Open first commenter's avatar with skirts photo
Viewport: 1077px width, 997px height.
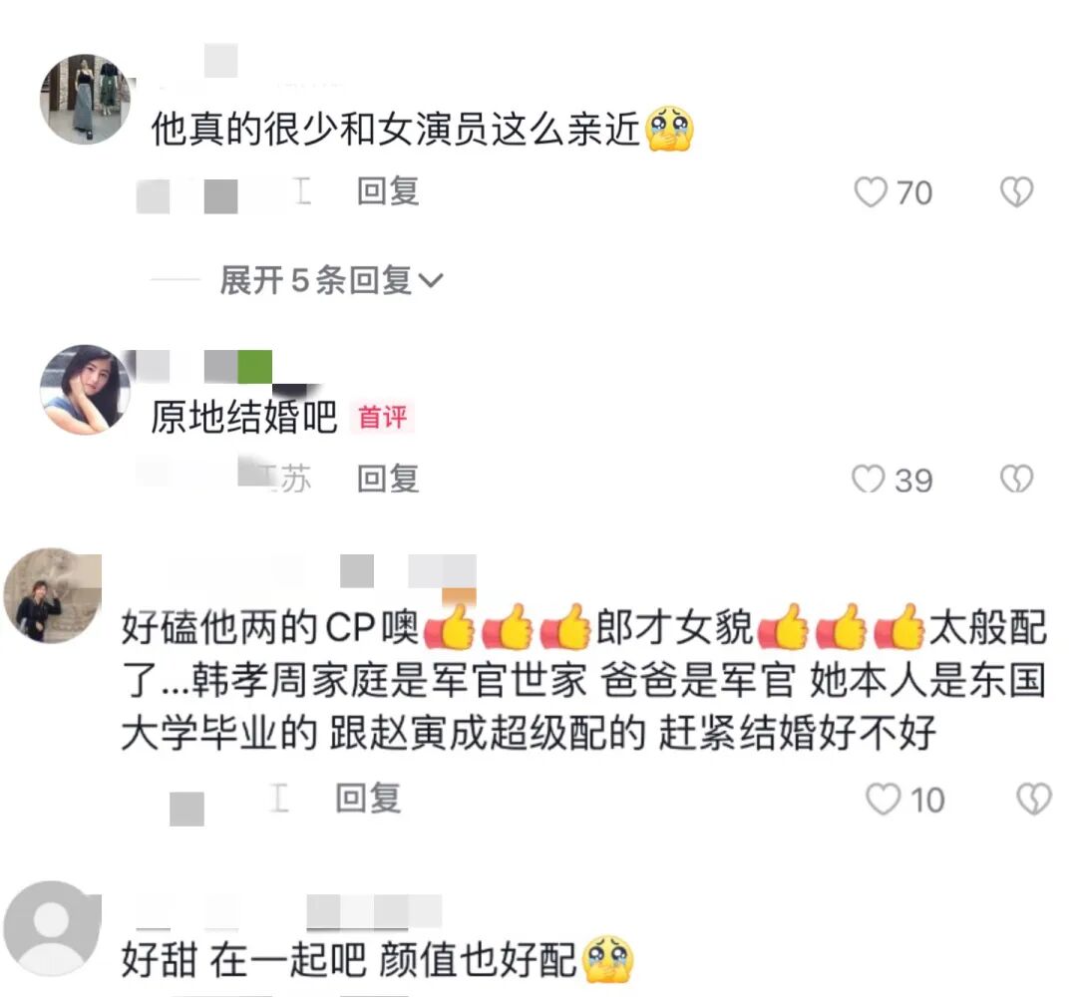point(85,100)
